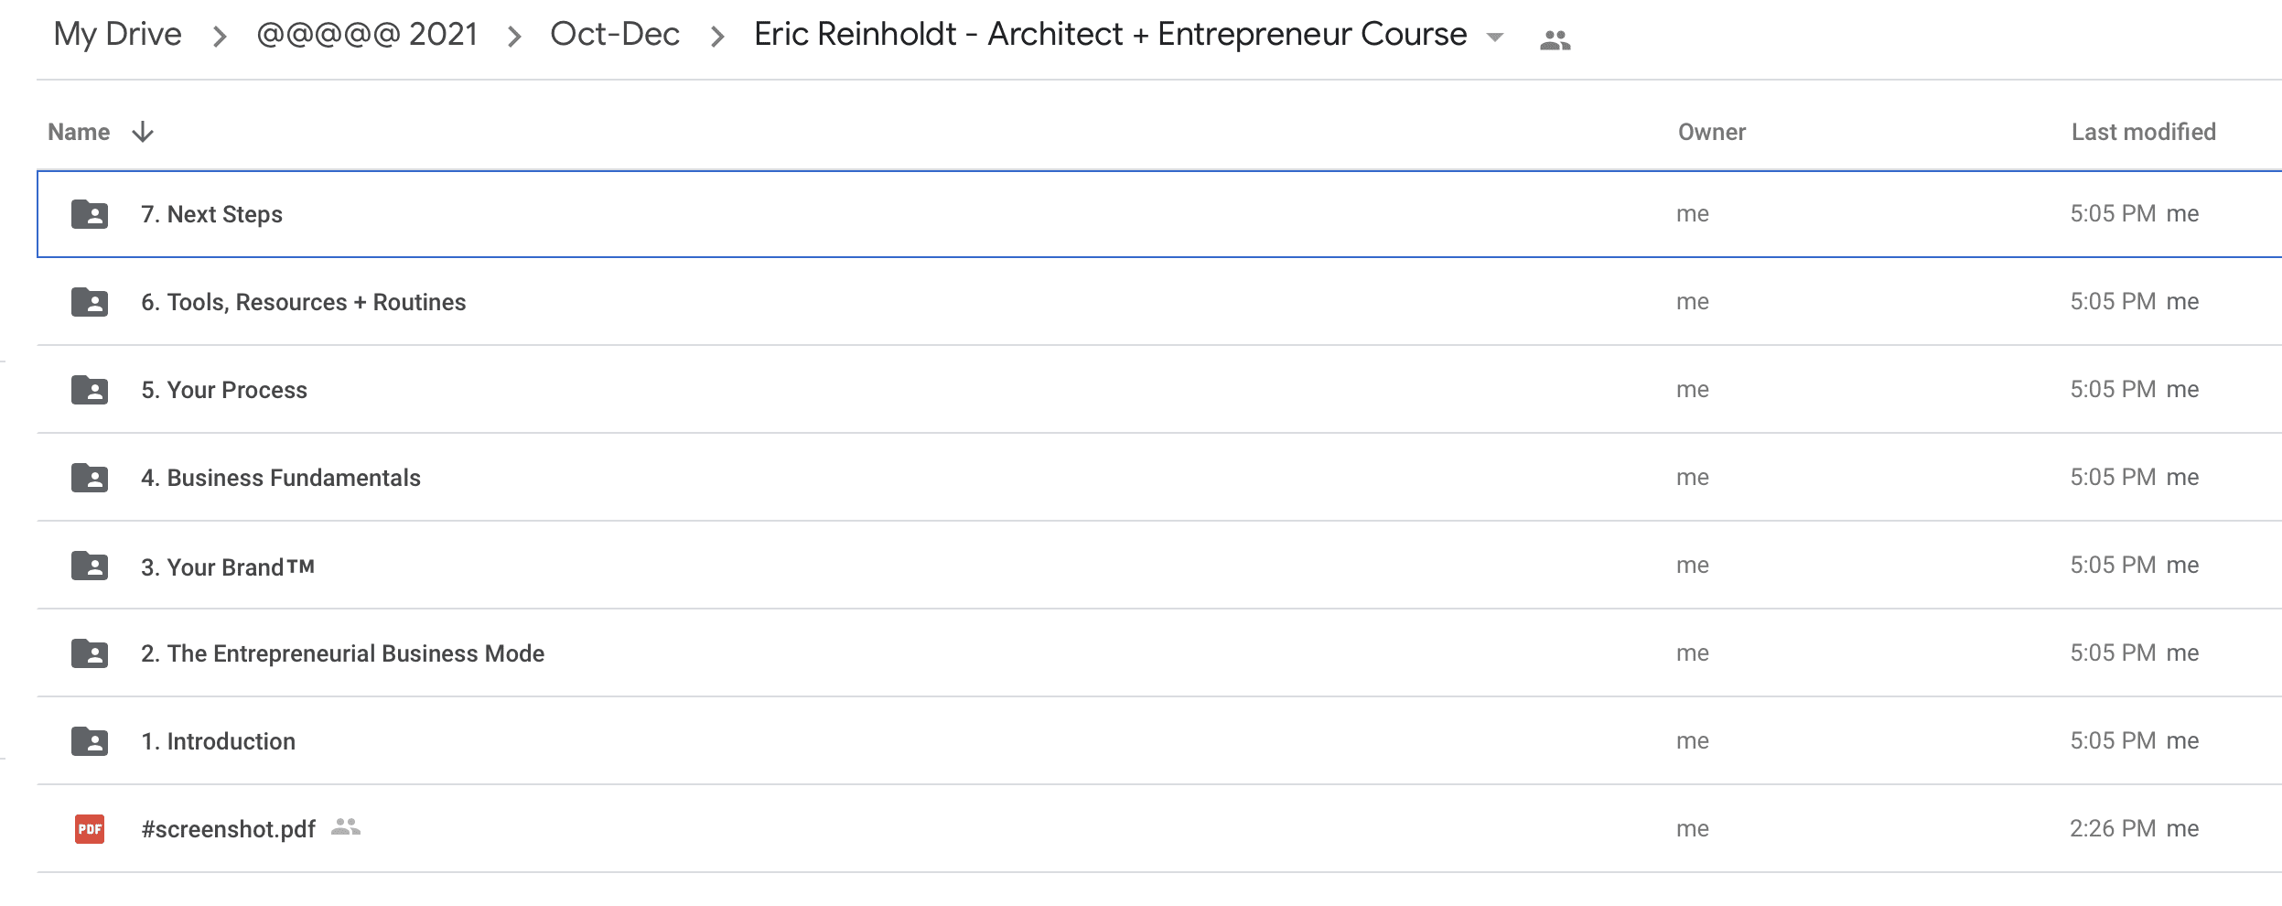Screen dimensions: 2282x906
Task: Click the folder icon beside 6. Tools, Resources + Routines
Action: click(x=90, y=302)
